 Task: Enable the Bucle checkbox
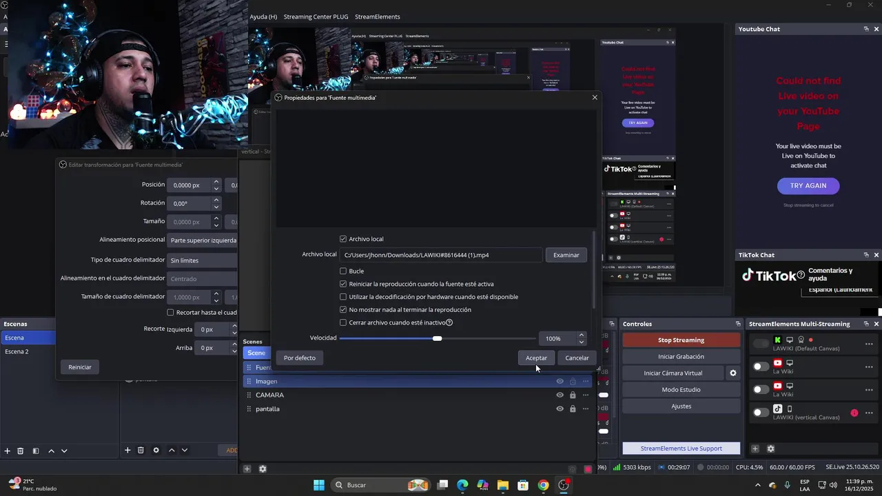[343, 271]
